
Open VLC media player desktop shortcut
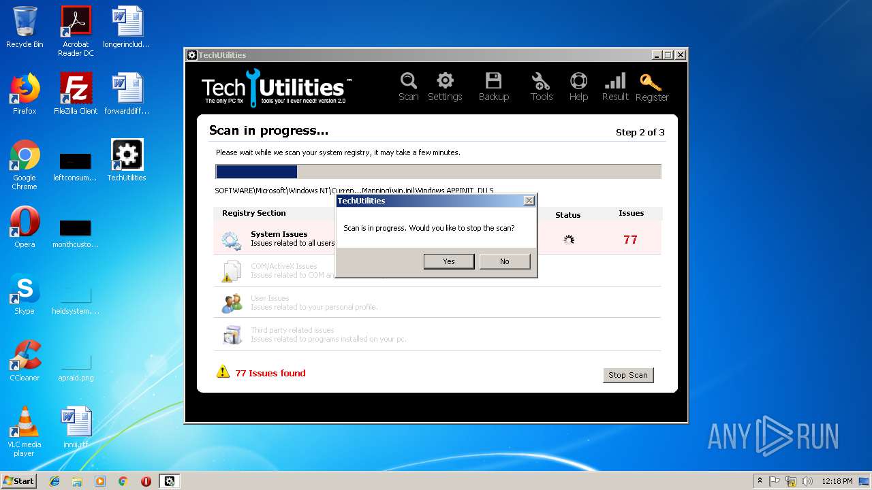(x=25, y=431)
